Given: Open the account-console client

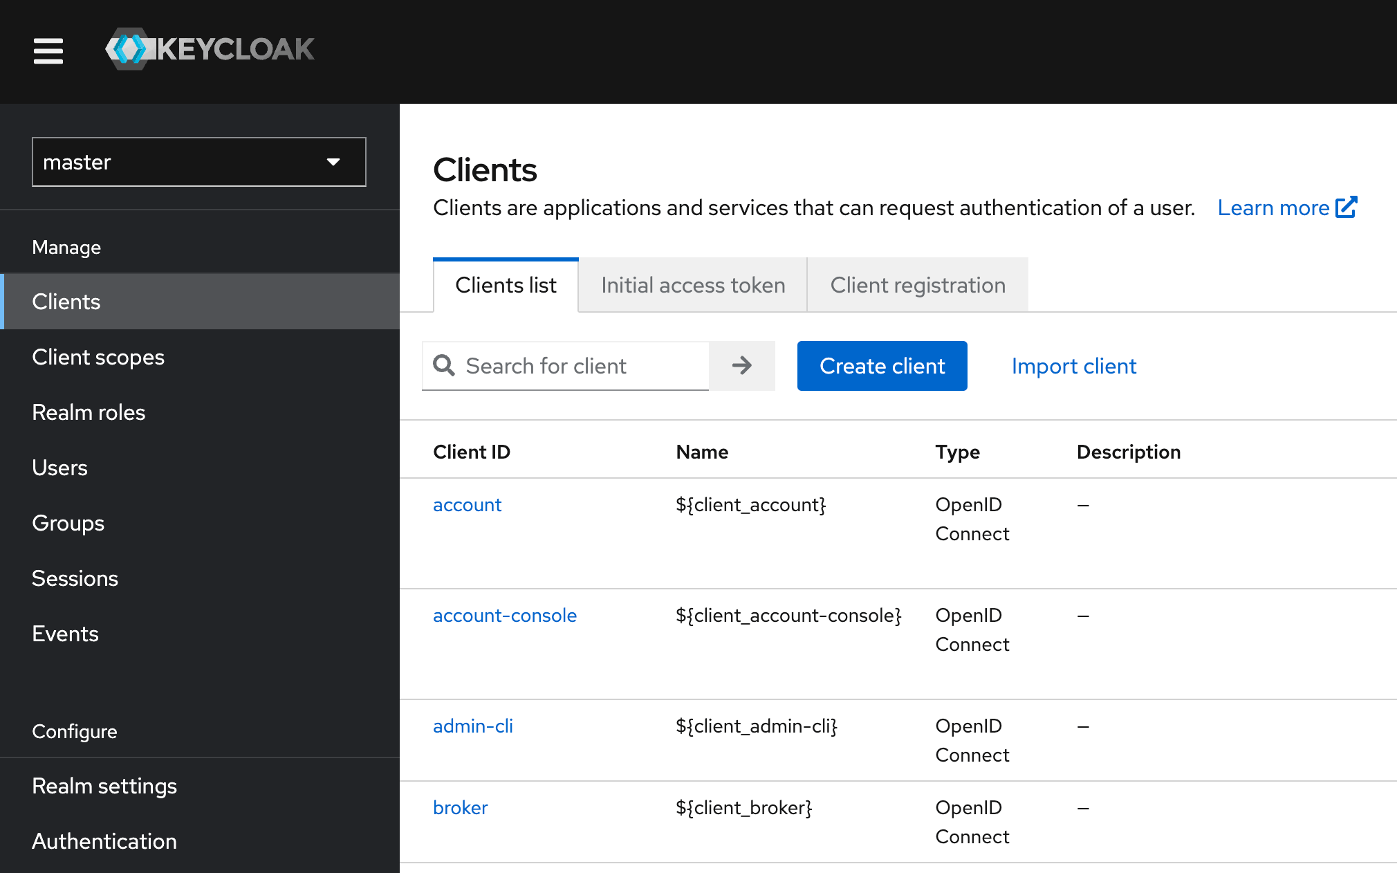Looking at the screenshot, I should [x=504, y=615].
